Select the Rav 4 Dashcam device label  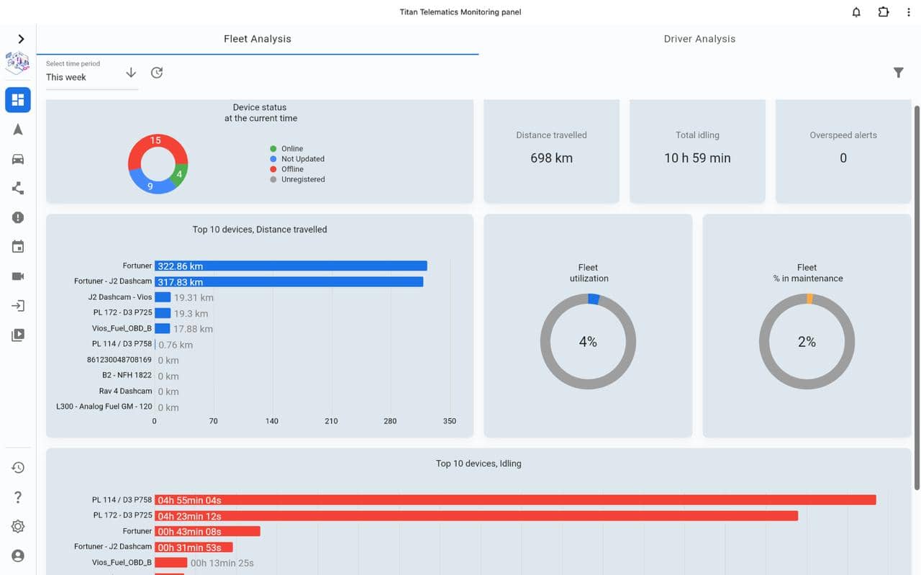point(125,391)
